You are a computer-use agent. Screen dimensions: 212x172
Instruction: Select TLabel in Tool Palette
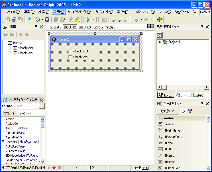pyautogui.click(x=169, y=143)
